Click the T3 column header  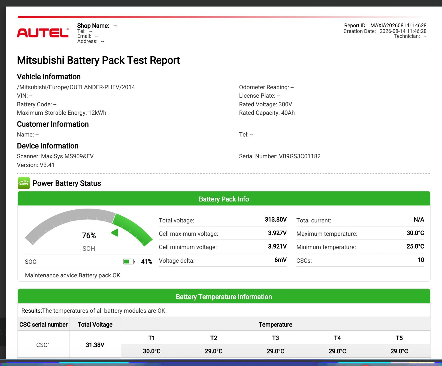pyautogui.click(x=276, y=338)
